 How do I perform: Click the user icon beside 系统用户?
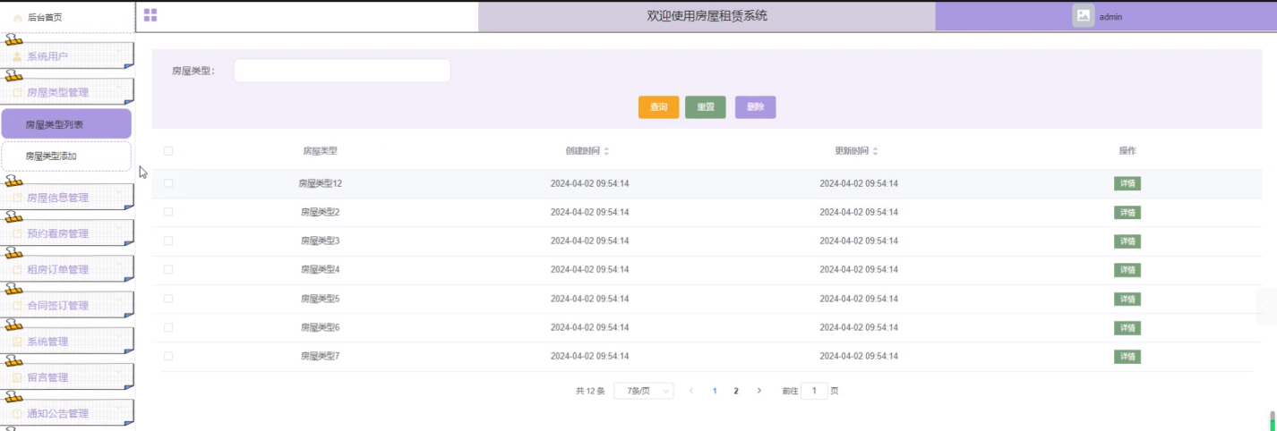[17, 56]
